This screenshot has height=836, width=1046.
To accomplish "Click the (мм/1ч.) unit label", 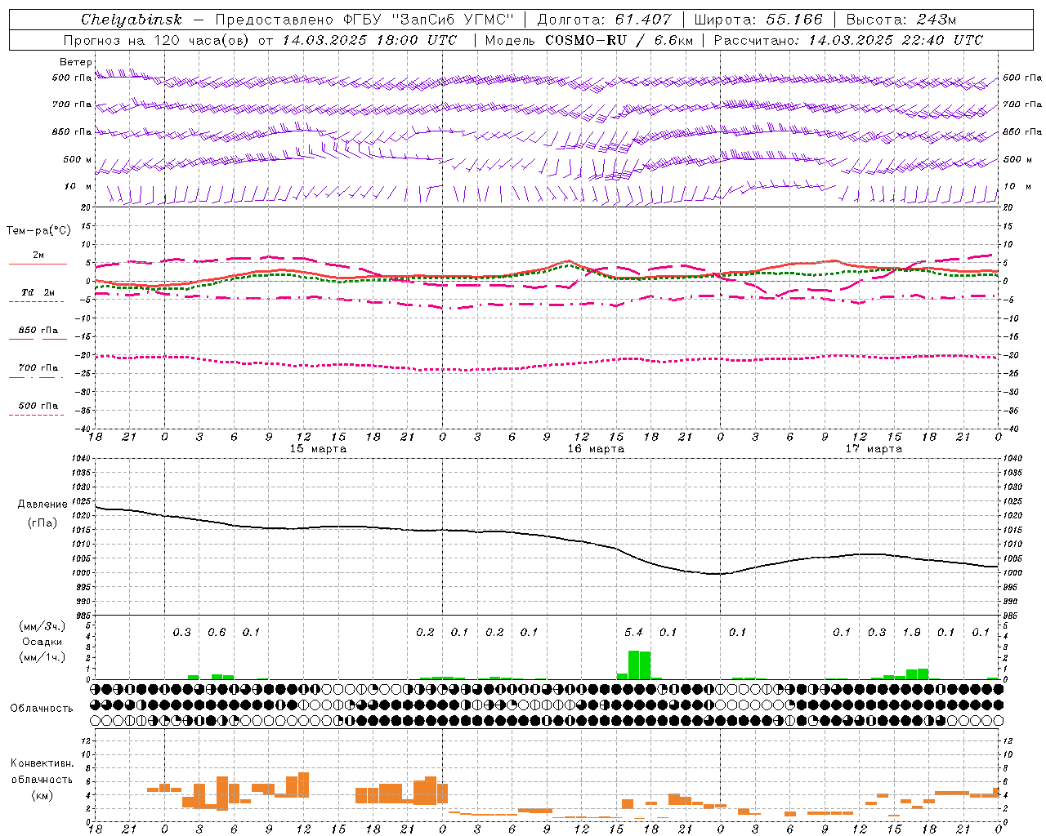I will coord(42,657).
